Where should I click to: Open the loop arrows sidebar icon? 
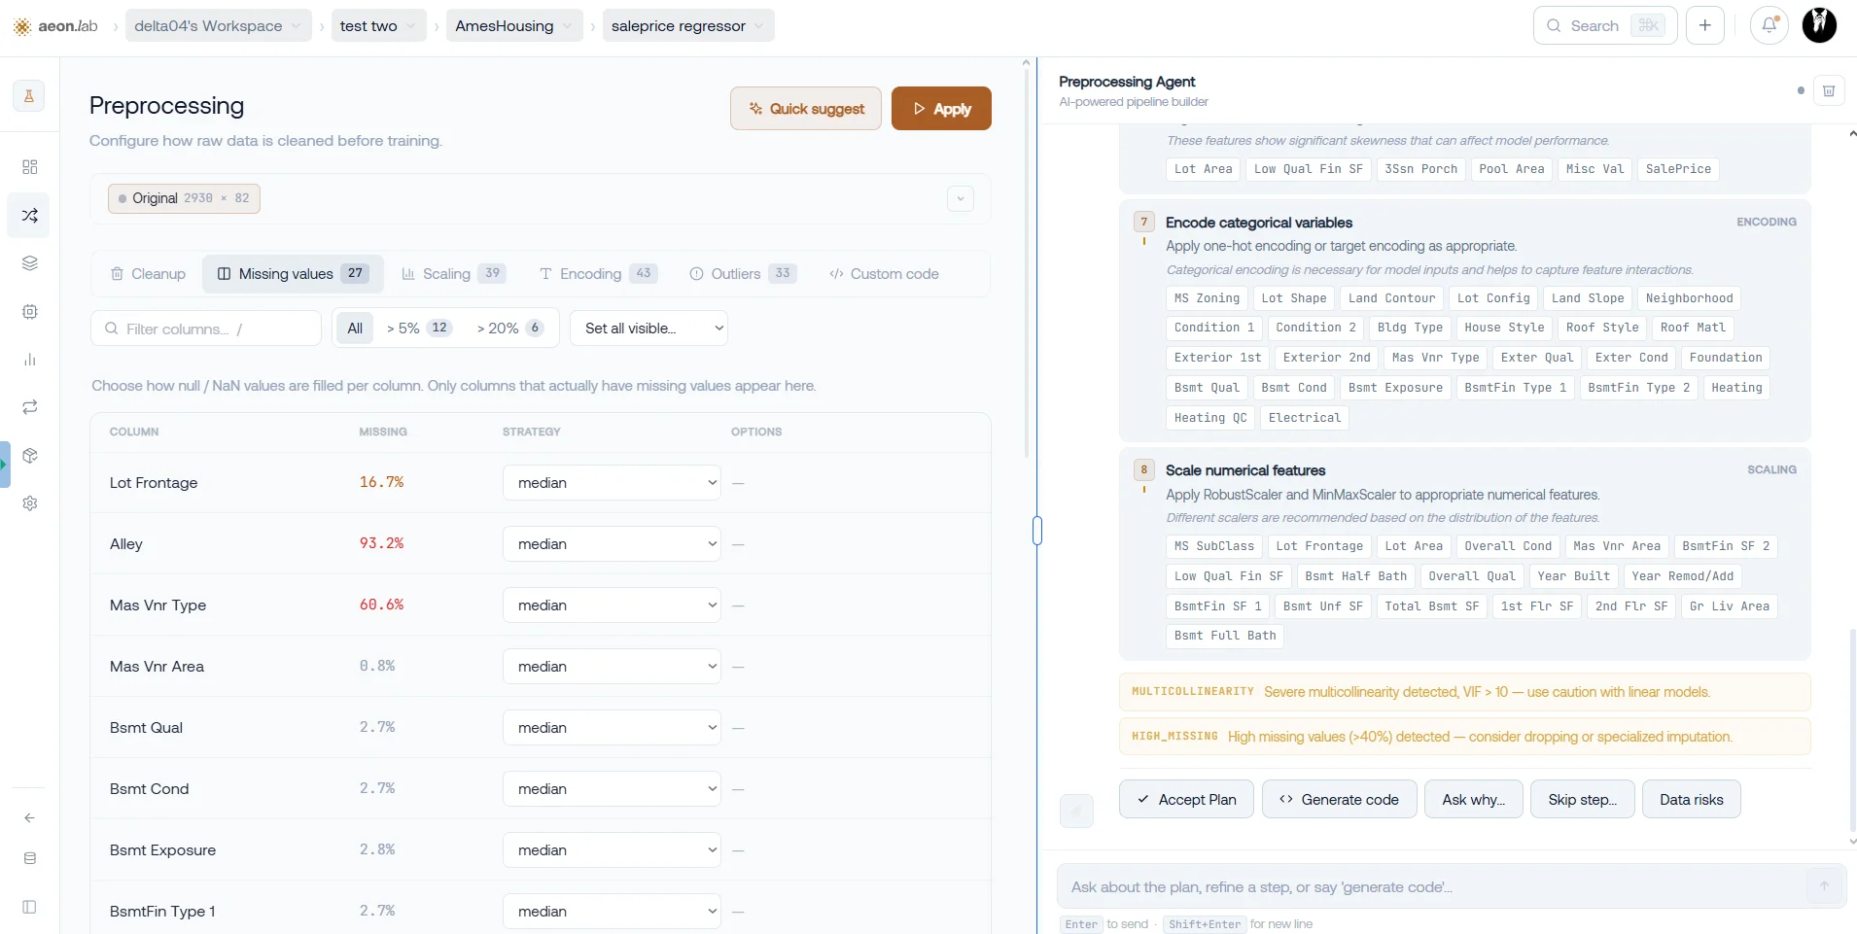pos(29,407)
